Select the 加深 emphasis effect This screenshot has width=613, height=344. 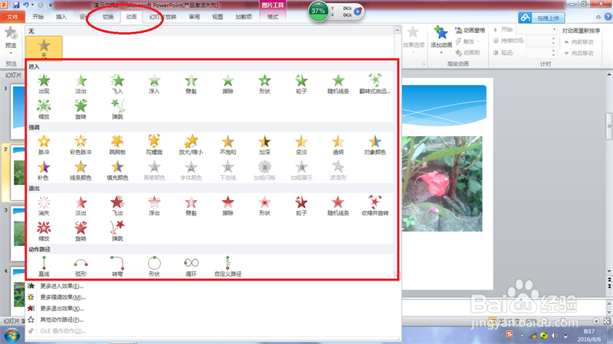pos(264,144)
